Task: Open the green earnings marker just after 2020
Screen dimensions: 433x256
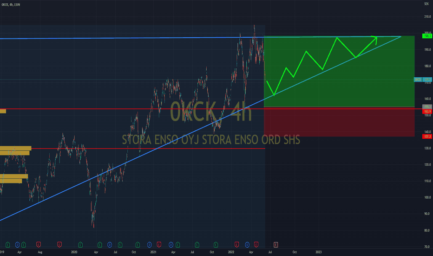Action: pyautogui.click(x=80, y=245)
